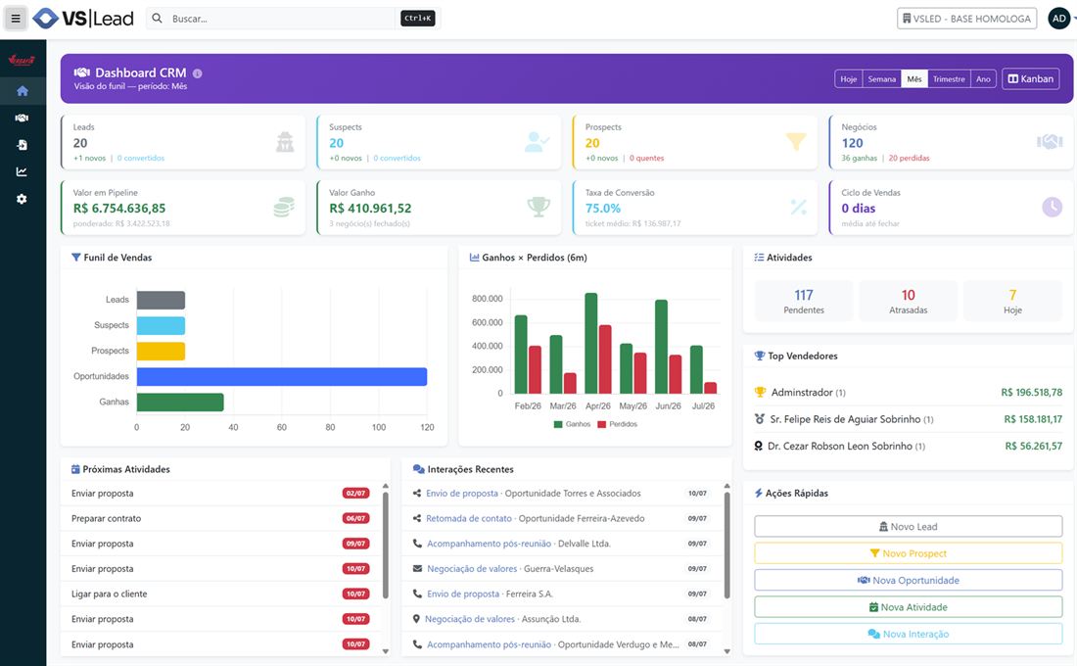Click the Valor em Pipeline coins icon

(x=284, y=207)
